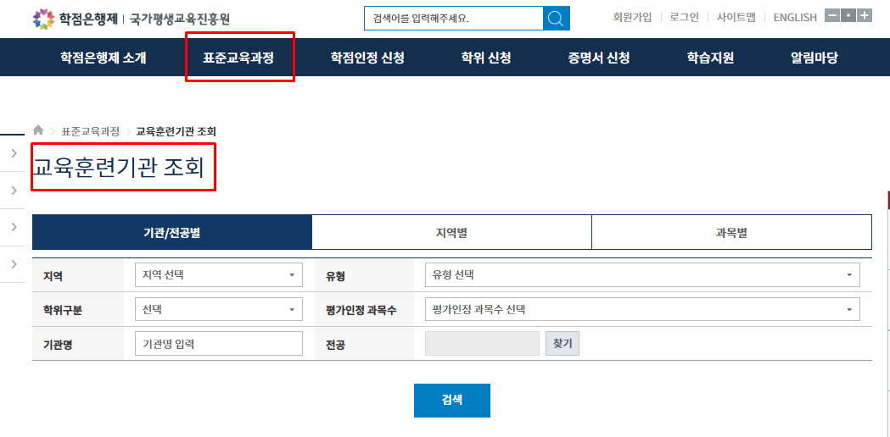
Task: Click 교육훈련기관 조회 breadcrumb text
Action: point(176,131)
